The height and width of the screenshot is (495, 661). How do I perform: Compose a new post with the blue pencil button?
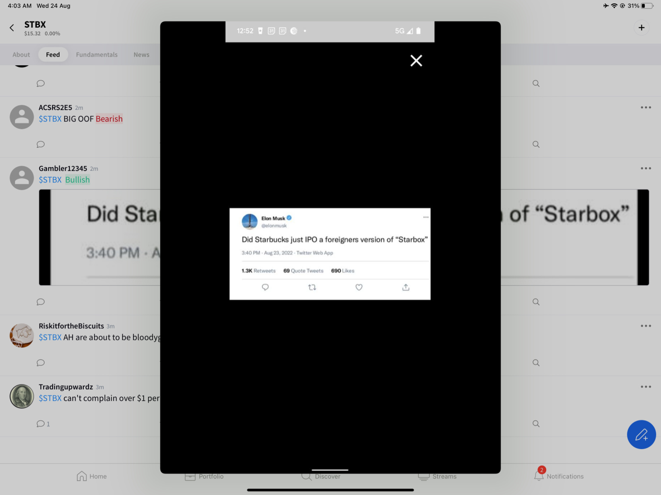pyautogui.click(x=641, y=434)
